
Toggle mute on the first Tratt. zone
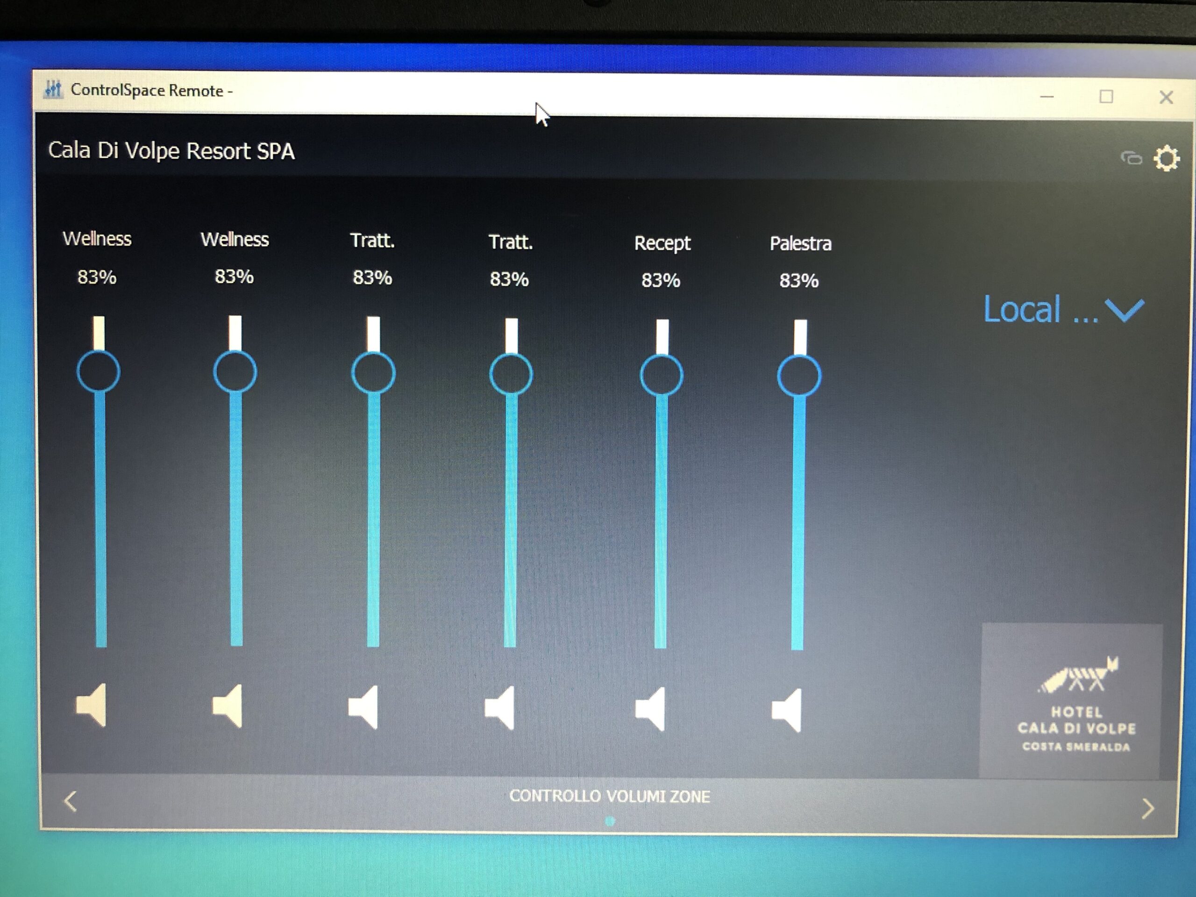(364, 708)
